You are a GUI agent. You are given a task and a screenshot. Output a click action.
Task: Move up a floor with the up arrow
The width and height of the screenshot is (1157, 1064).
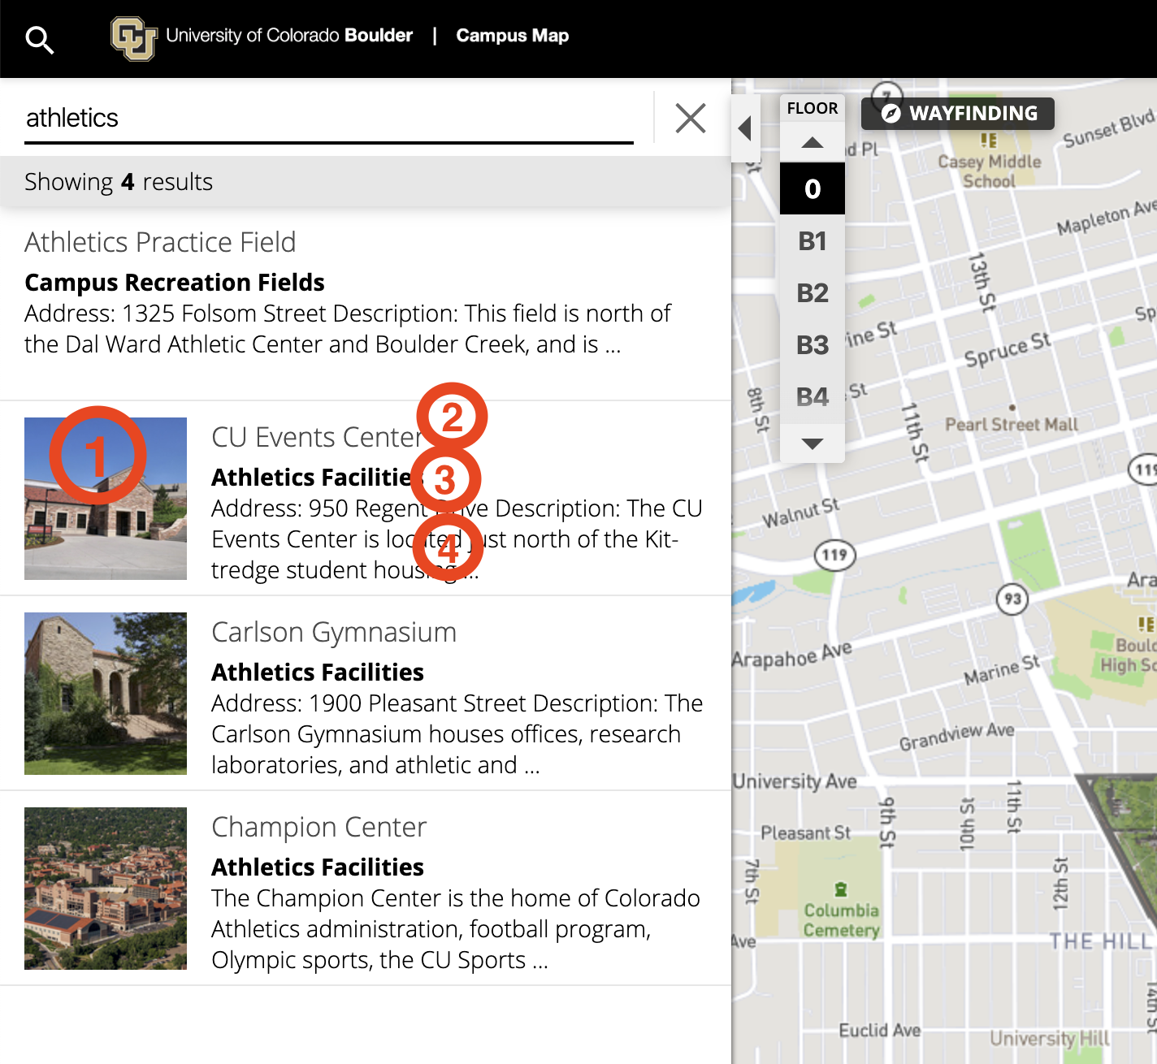(812, 143)
